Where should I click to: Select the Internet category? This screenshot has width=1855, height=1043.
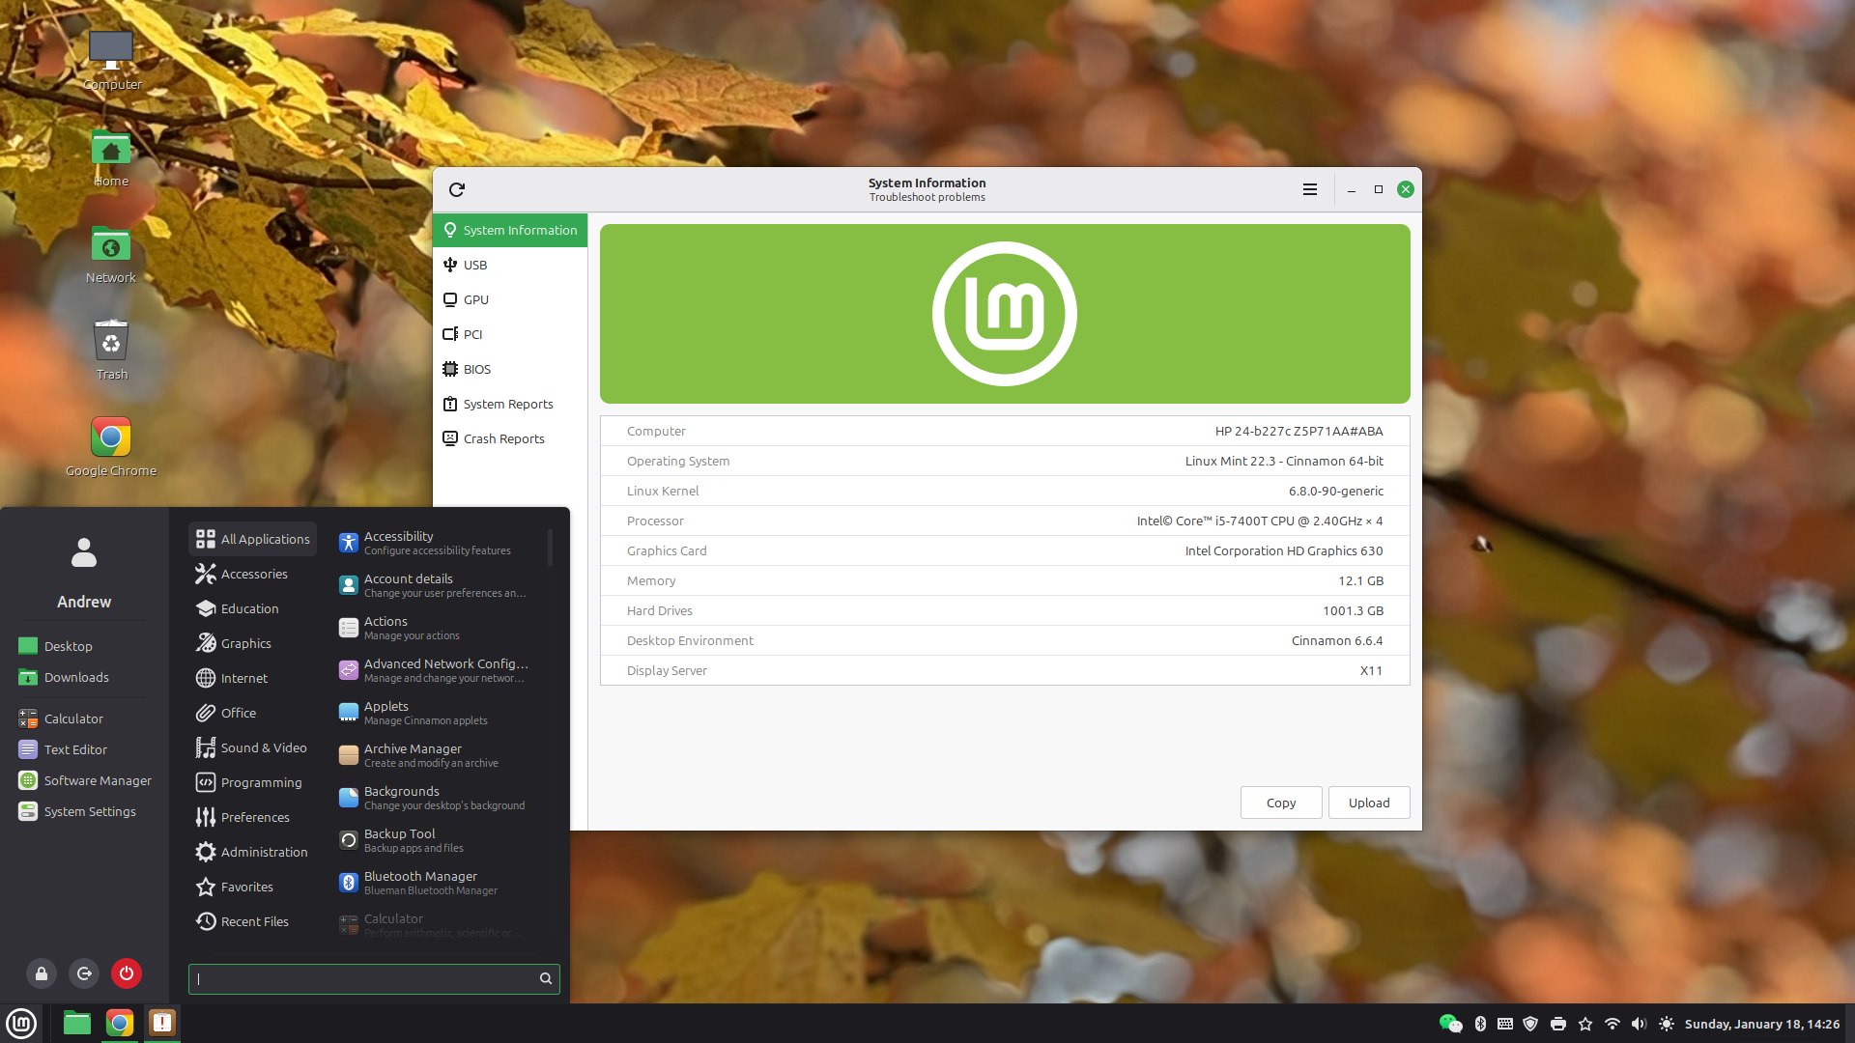[253, 678]
